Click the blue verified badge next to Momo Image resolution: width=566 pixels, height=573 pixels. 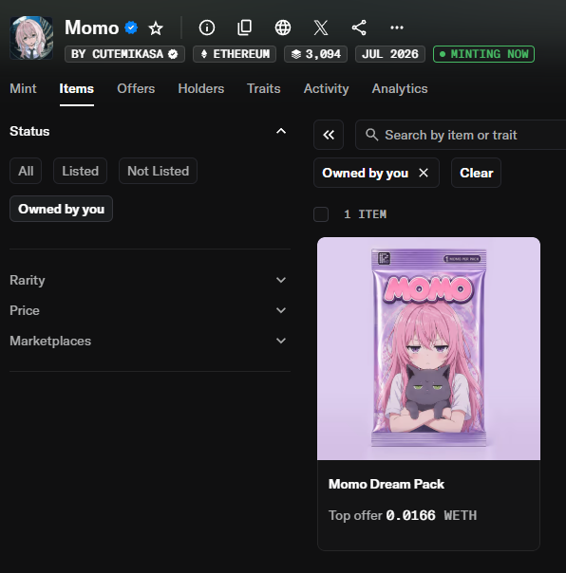[131, 28]
